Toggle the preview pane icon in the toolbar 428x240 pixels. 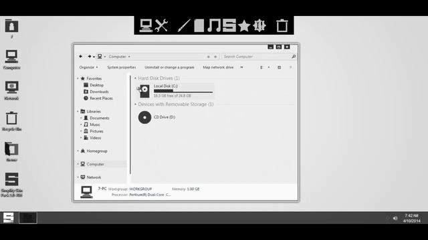279,67
